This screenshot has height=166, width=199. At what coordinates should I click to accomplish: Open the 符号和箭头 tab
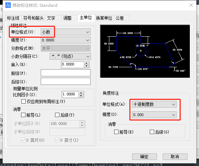coord(33,18)
